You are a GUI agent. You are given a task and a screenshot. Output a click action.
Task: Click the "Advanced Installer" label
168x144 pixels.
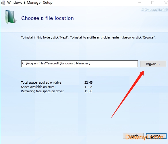(155, 10)
